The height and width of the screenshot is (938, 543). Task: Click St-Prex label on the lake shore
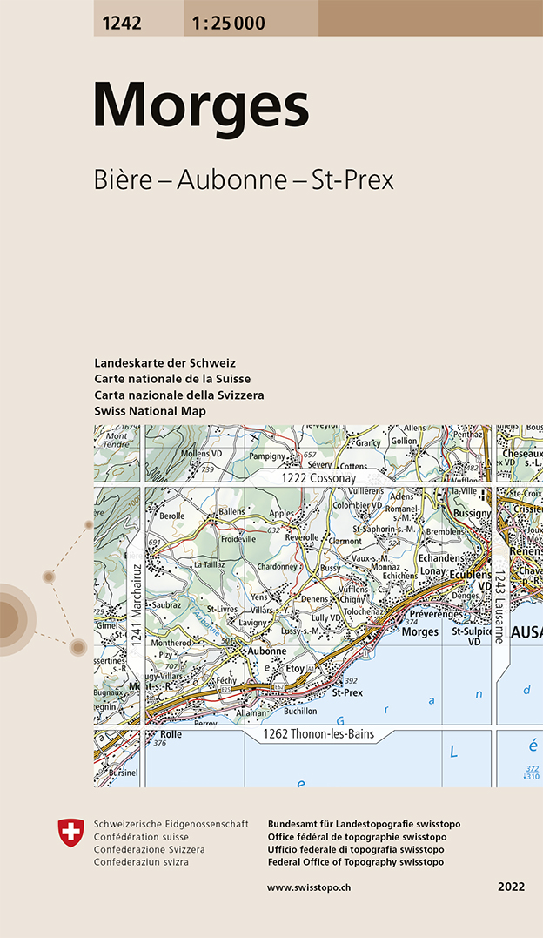click(x=347, y=693)
